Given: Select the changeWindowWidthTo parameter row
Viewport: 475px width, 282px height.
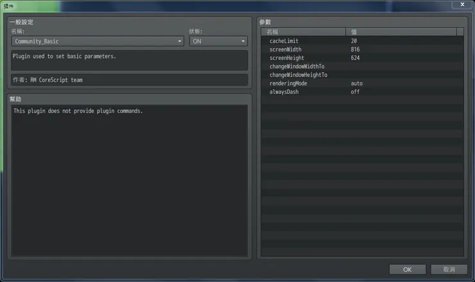Looking at the screenshot, I should (x=362, y=66).
